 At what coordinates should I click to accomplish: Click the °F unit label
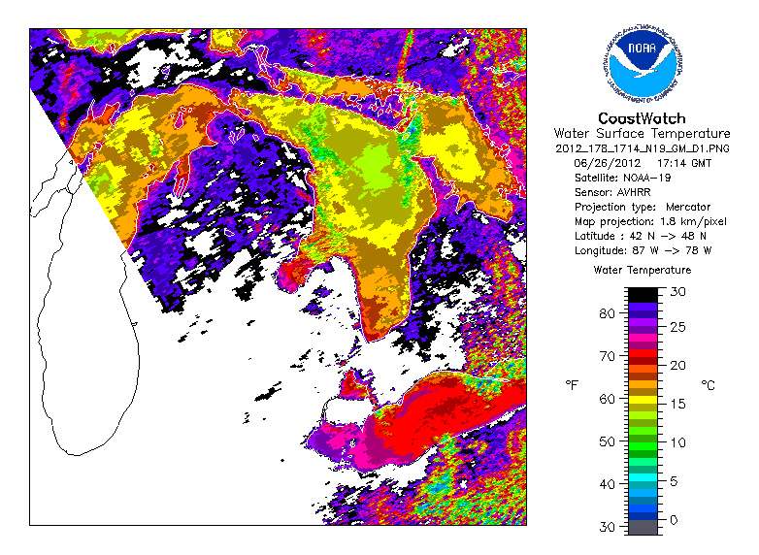572,385
